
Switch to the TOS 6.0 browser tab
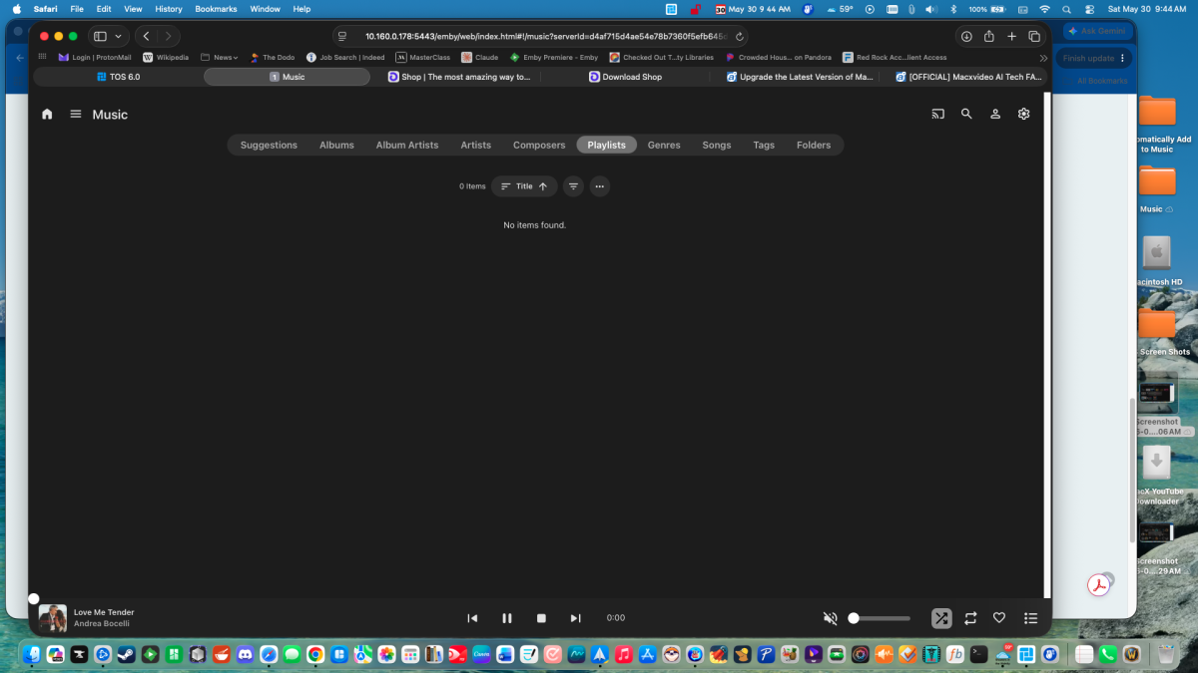tap(118, 77)
